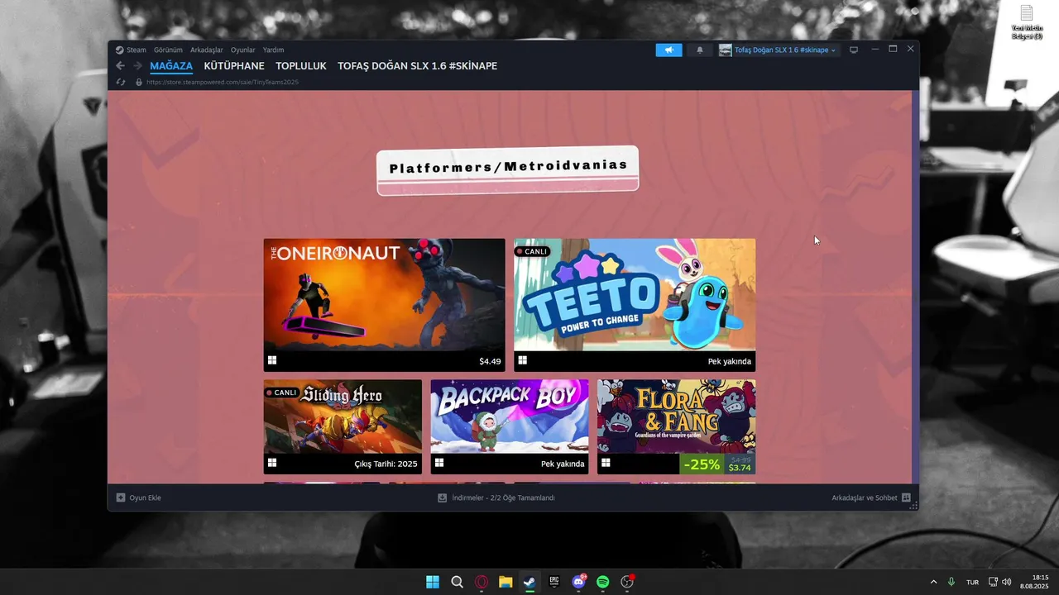Click the downloads icon in status bar
The image size is (1059, 595).
443,497
